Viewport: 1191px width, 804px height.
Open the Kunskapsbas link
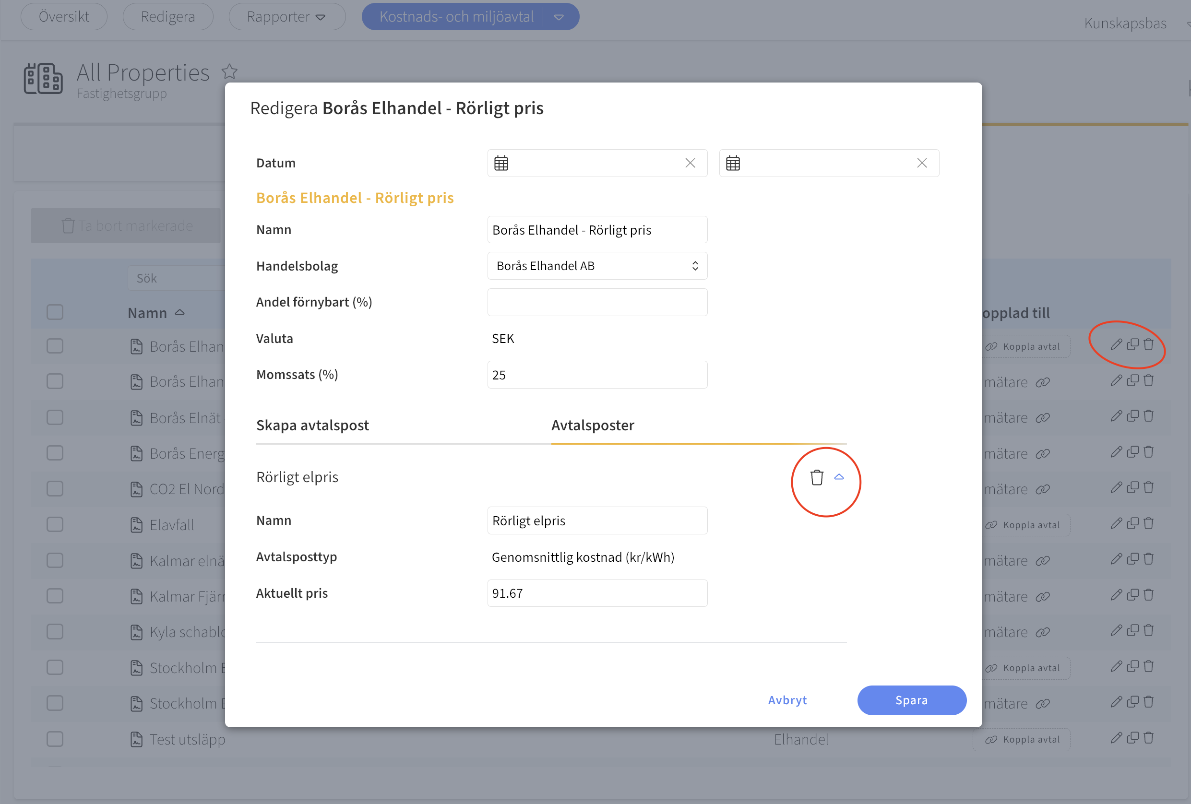pyautogui.click(x=1125, y=23)
